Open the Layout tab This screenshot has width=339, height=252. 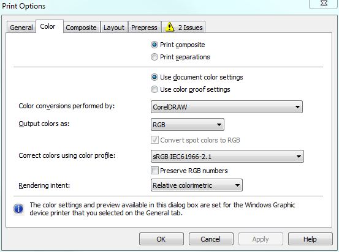pyautogui.click(x=114, y=28)
